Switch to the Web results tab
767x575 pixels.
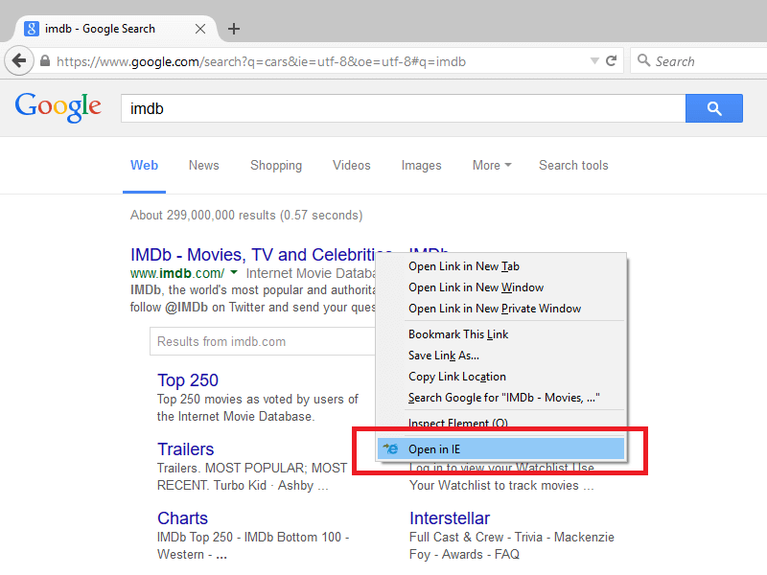[x=144, y=165]
